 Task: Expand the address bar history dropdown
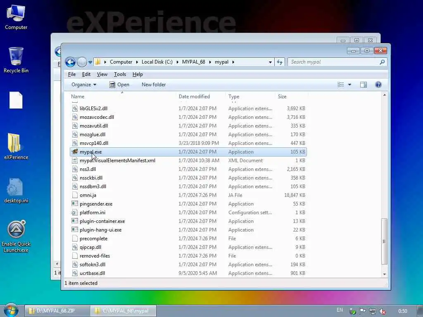(x=270, y=62)
